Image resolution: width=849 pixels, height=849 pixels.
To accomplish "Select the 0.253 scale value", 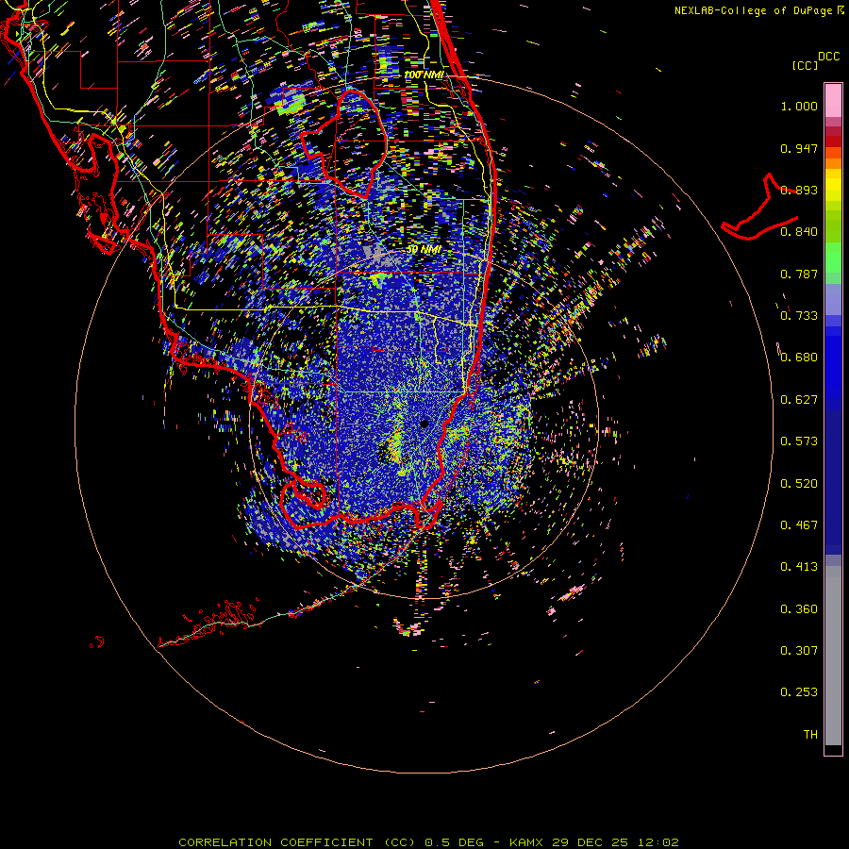I will (x=799, y=692).
